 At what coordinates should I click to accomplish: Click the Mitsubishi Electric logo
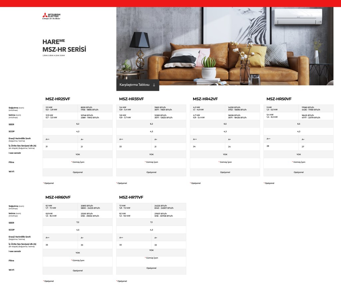point(51,16)
